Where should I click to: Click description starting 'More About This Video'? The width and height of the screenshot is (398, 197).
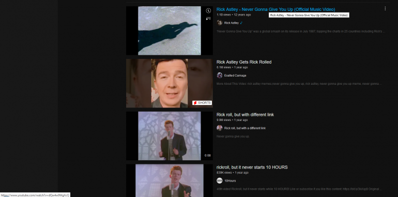299,84
